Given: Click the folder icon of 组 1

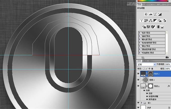Looking at the screenshot, I should point(145,103).
